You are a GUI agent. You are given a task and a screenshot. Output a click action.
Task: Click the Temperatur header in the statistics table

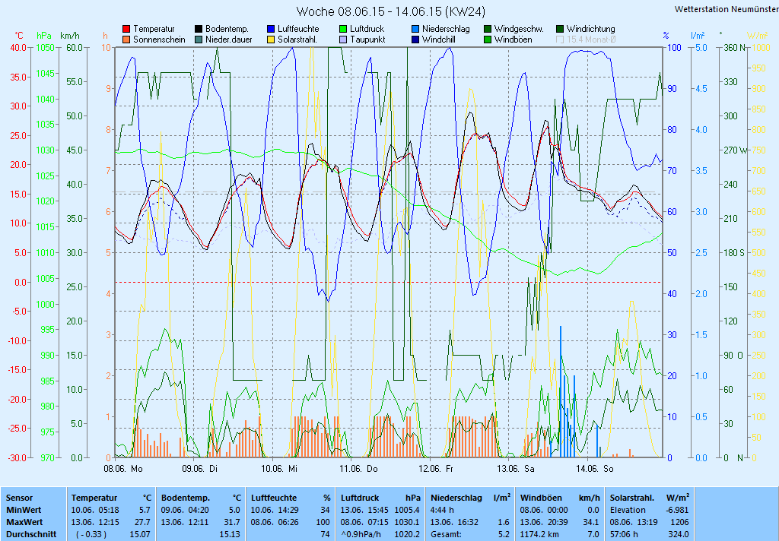tap(94, 498)
